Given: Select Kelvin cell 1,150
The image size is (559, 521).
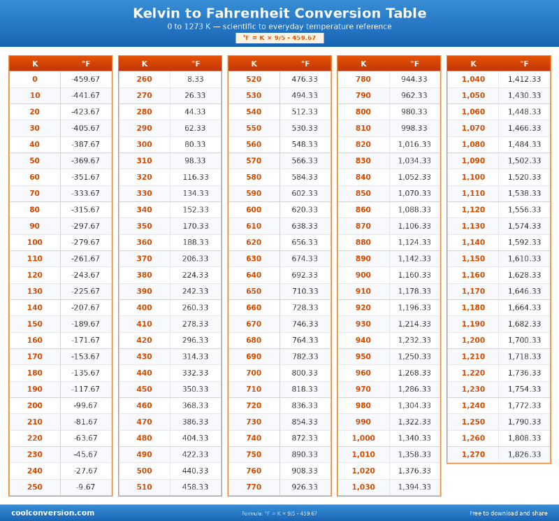Looking at the screenshot, I should coord(474,259).
